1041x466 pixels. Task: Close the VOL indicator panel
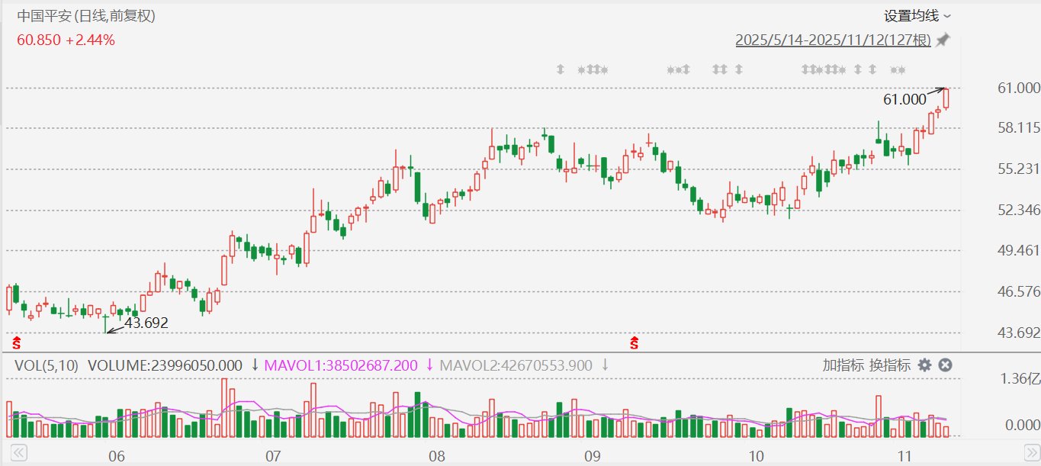click(x=945, y=365)
